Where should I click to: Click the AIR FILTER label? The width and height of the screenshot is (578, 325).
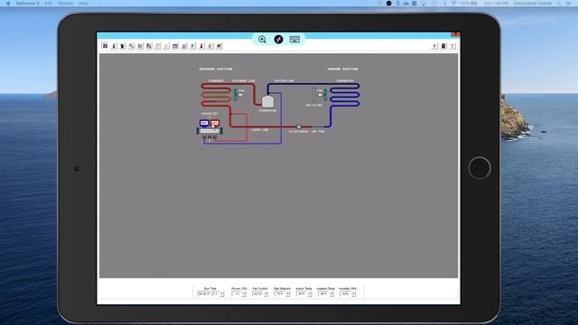click(x=313, y=105)
